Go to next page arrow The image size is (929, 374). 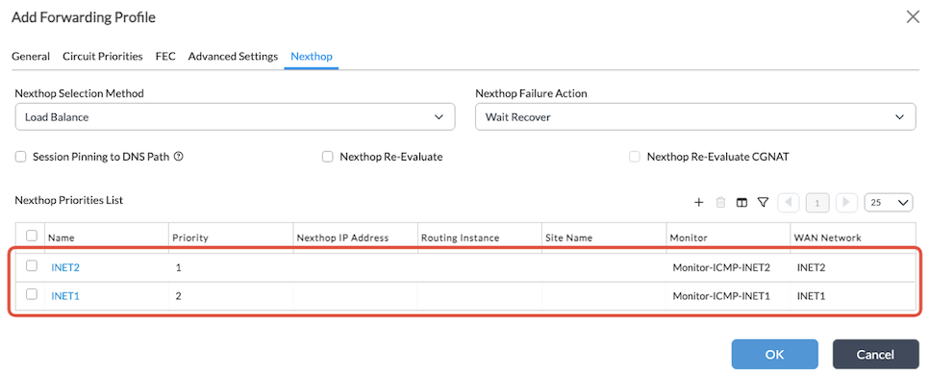846,202
